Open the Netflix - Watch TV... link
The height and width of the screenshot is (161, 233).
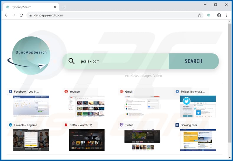[x=82, y=125]
